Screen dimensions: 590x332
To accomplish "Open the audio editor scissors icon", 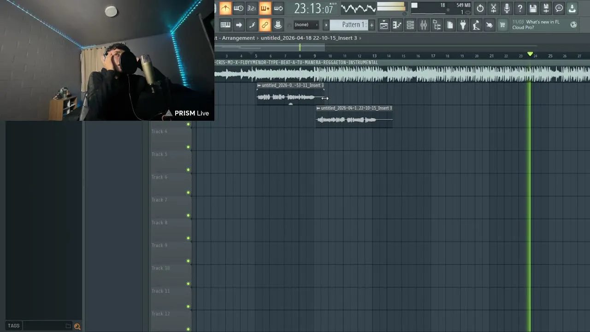I will [494, 8].
